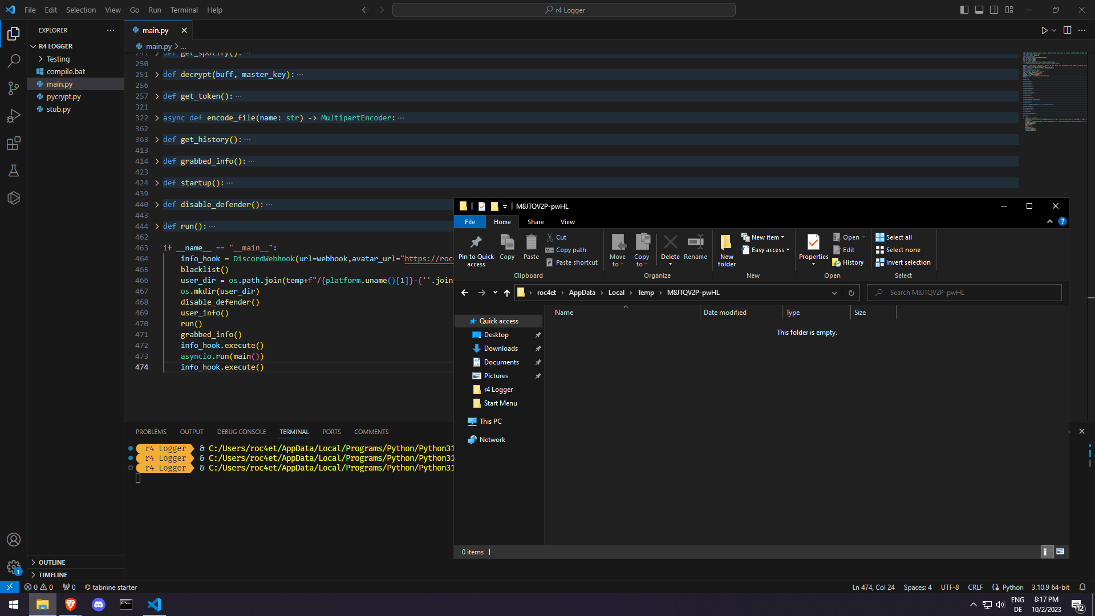The height and width of the screenshot is (616, 1095).
Task: Open the Manage gear menu
Action: (14, 567)
